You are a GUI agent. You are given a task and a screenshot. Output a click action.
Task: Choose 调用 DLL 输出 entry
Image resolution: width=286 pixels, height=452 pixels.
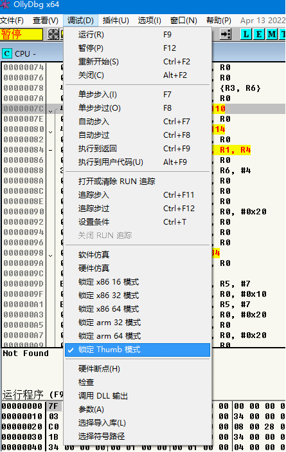pos(138,396)
